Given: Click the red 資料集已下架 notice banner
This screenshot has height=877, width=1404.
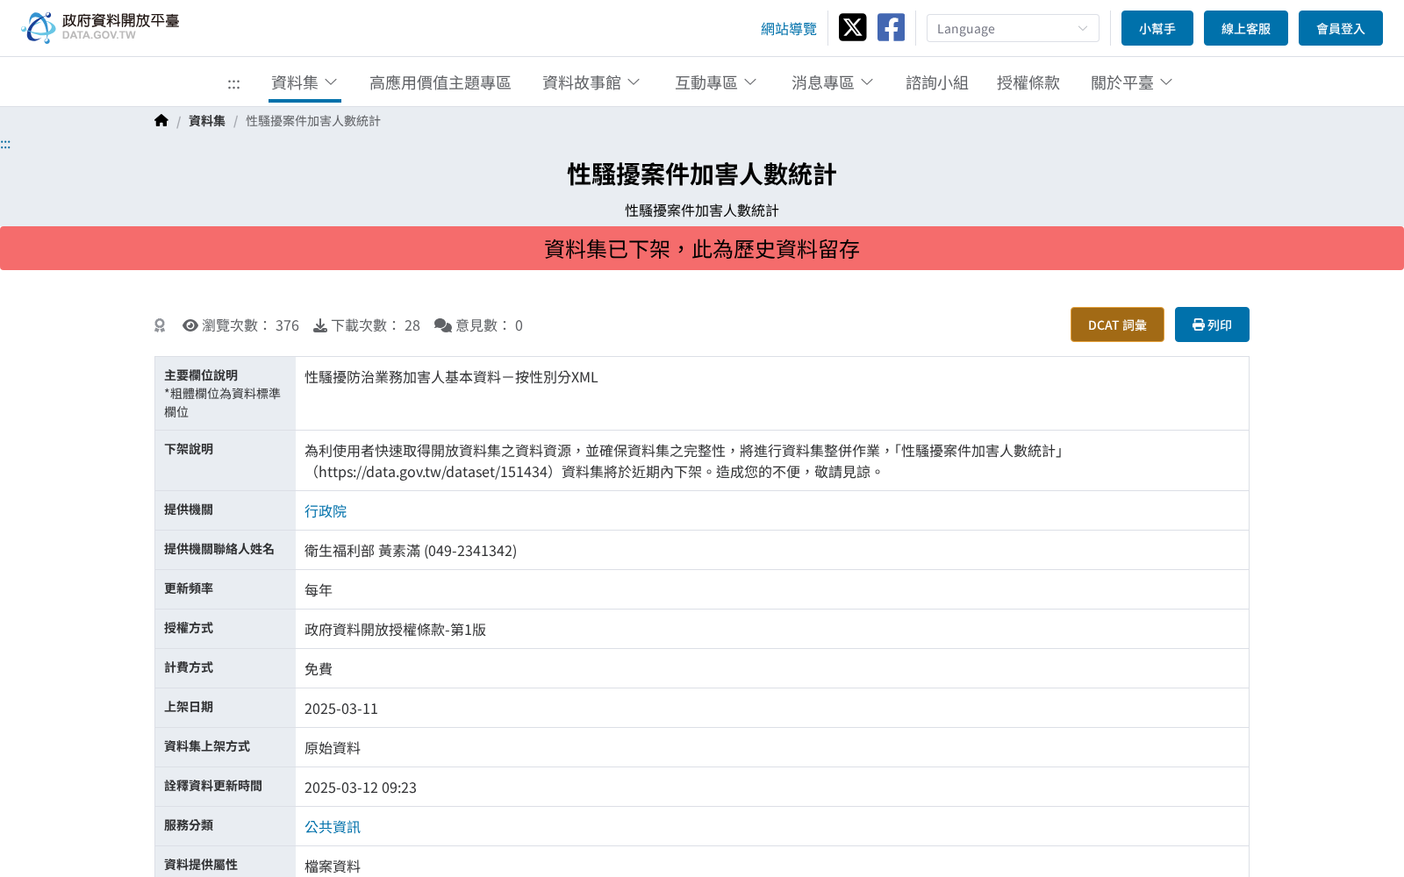Looking at the screenshot, I should tap(702, 248).
